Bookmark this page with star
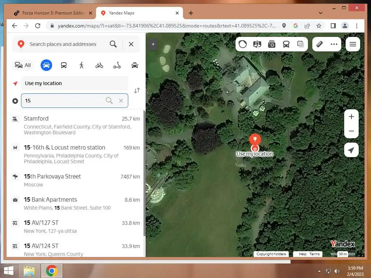 pyautogui.click(x=319, y=26)
